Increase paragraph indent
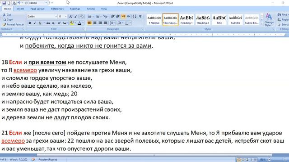Image resolution: width=289 pixels, height=162 pixels. click(x=118, y=17)
